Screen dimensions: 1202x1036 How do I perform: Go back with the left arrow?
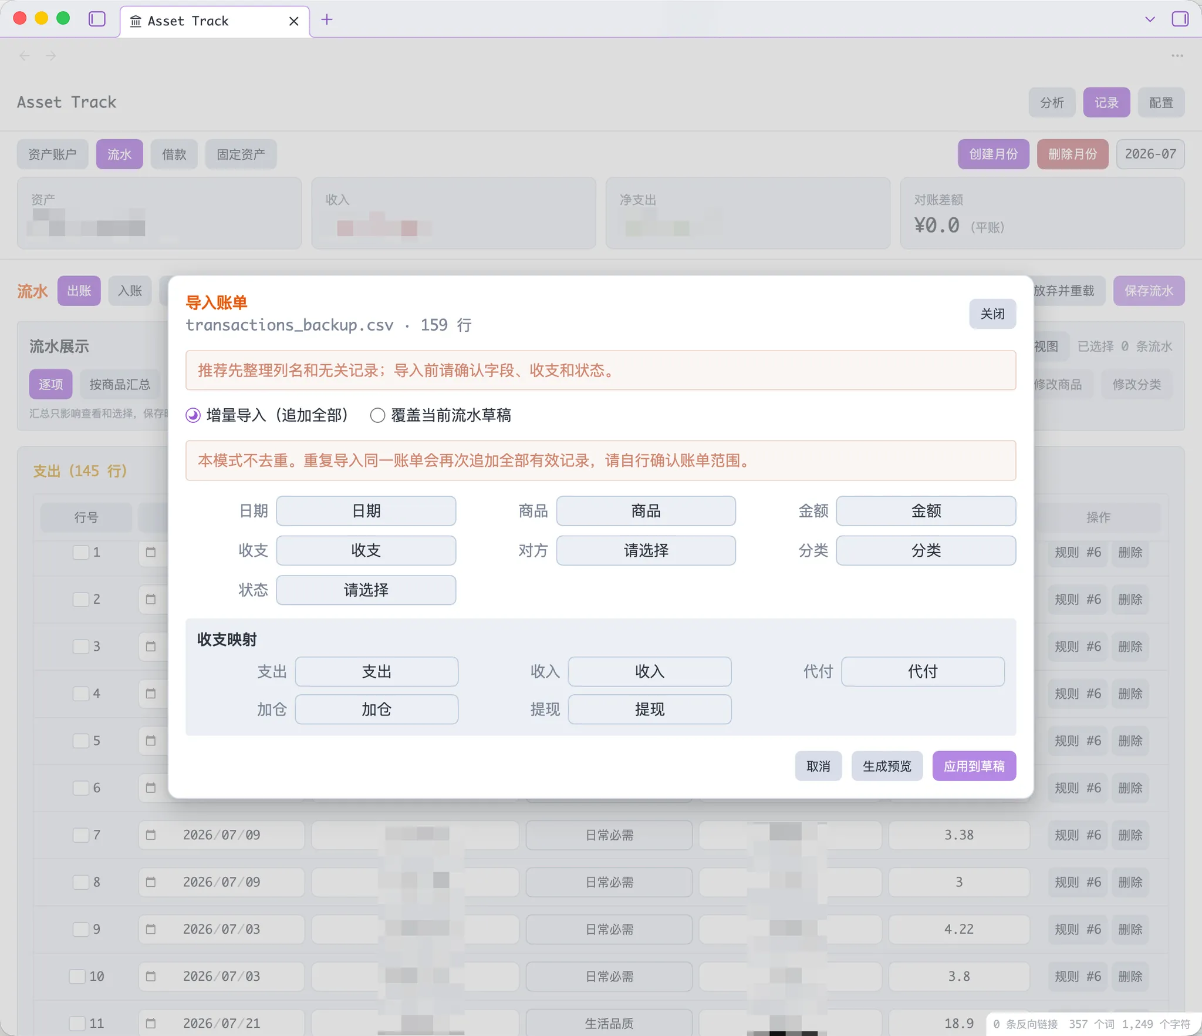pos(25,56)
